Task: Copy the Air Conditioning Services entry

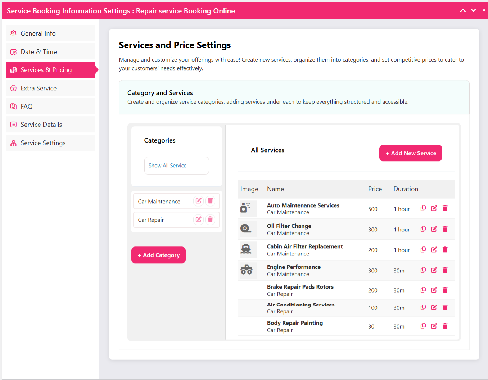Action: click(x=423, y=308)
